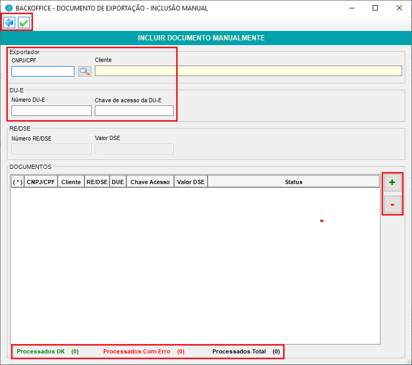
Task: Click the yellow Cliente text field
Action: click(x=248, y=71)
